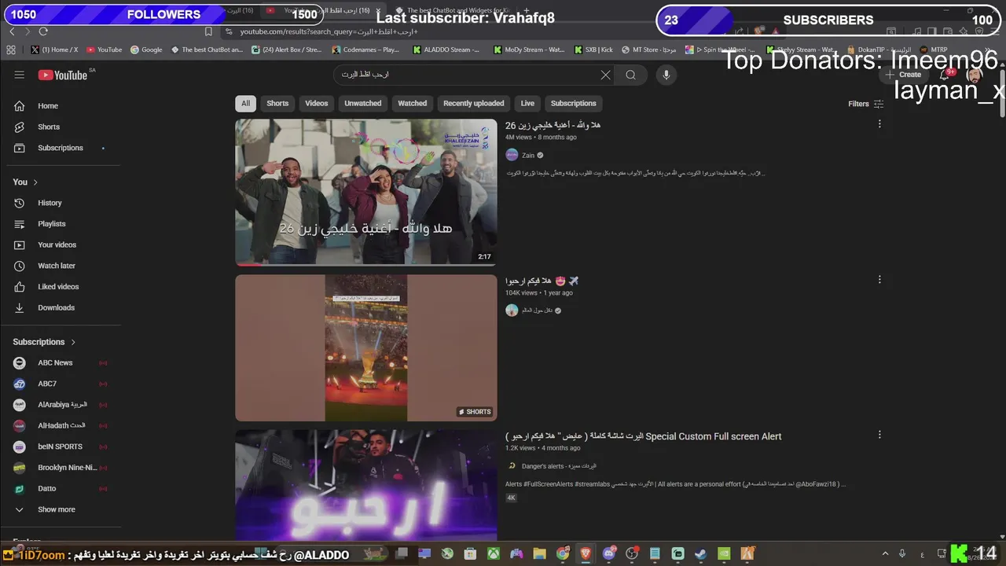Select the Recently uploaded filter chip

474,104
